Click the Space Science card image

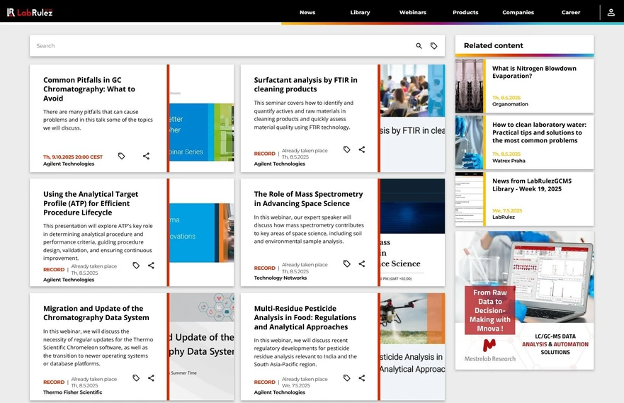pyautogui.click(x=413, y=232)
